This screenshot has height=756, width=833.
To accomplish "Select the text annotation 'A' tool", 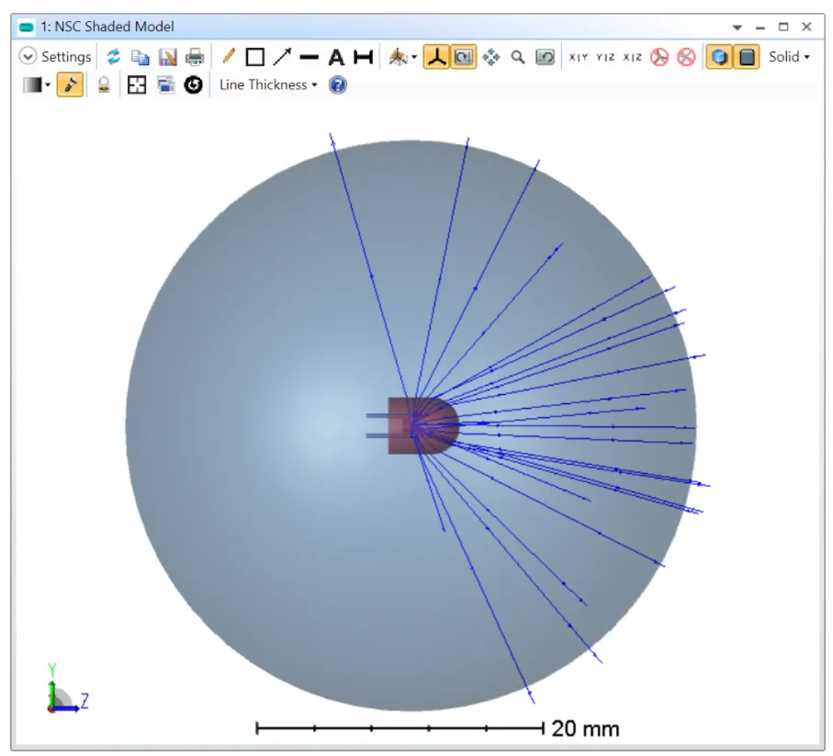I will pos(336,57).
